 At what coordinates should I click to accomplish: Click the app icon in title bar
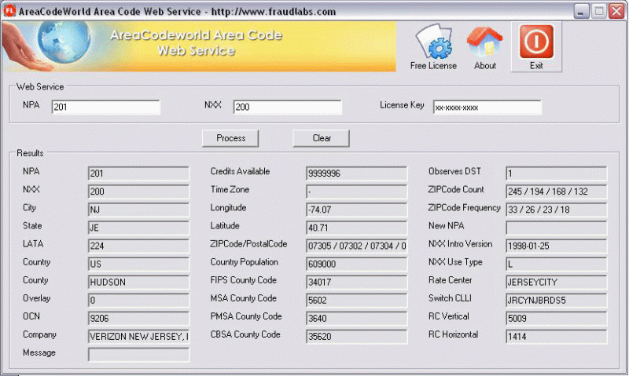(x=10, y=12)
